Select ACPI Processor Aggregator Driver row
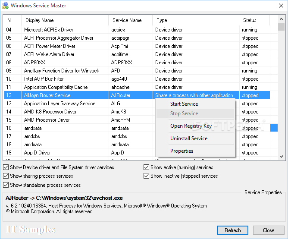The width and height of the screenshot is (288, 239). click(137, 38)
